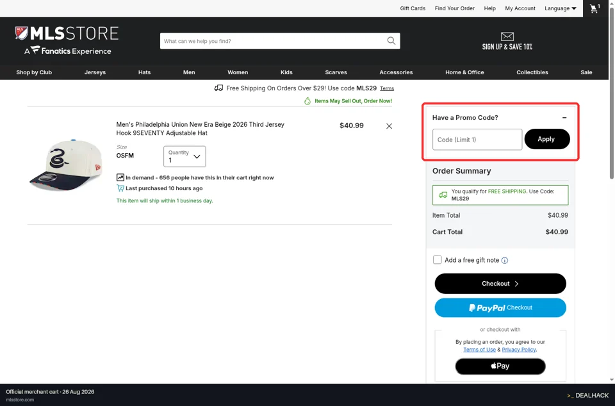Screen dimensions: 615x406
Task: Open the Jerseys menu
Action: [95, 72]
